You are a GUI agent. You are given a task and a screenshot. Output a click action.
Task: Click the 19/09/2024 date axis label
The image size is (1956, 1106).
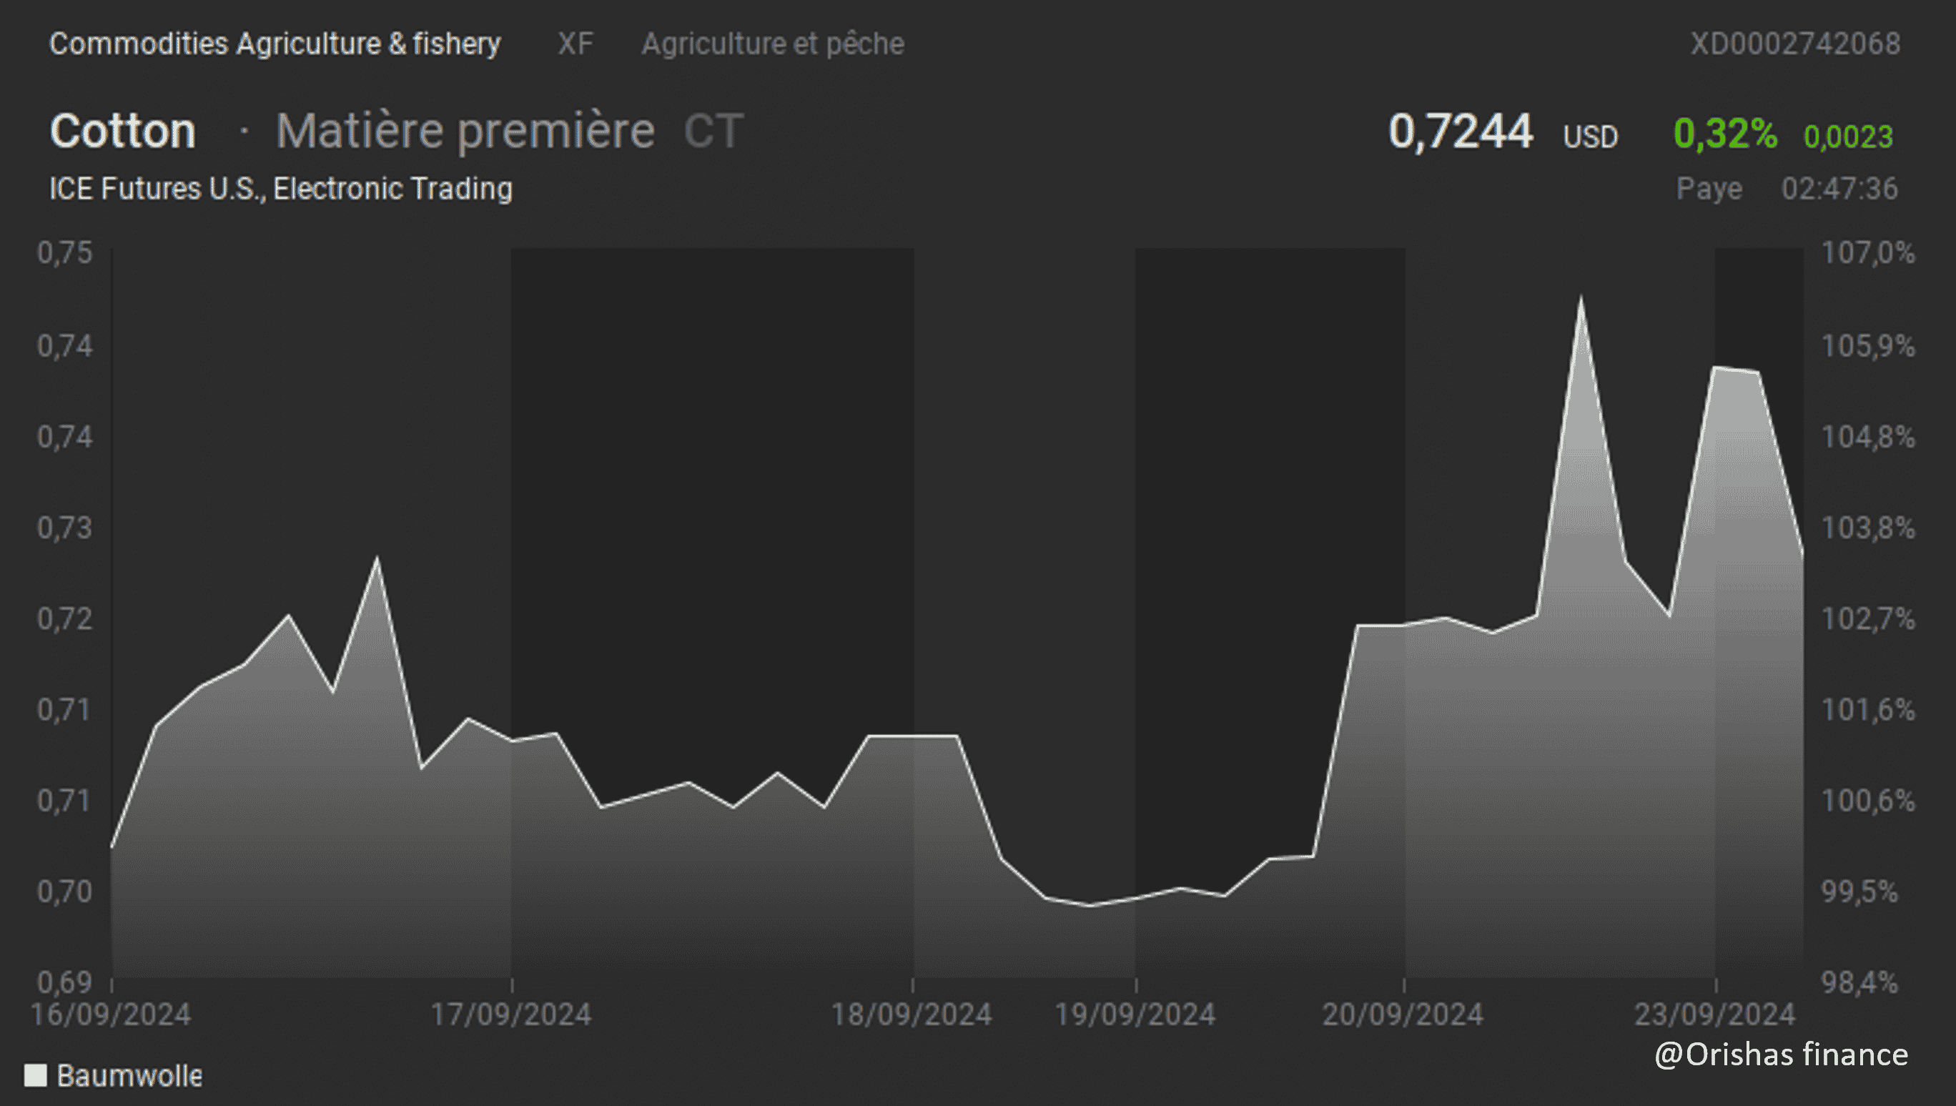1135,1014
